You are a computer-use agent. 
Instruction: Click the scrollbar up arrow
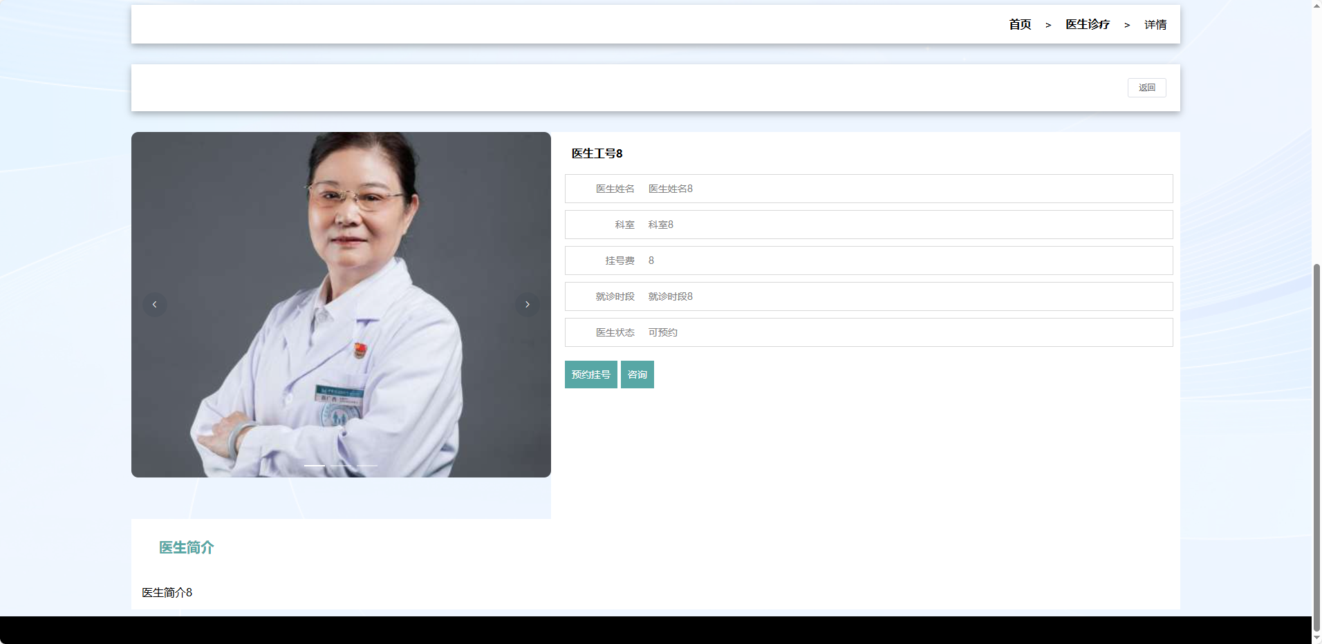[x=1316, y=6]
